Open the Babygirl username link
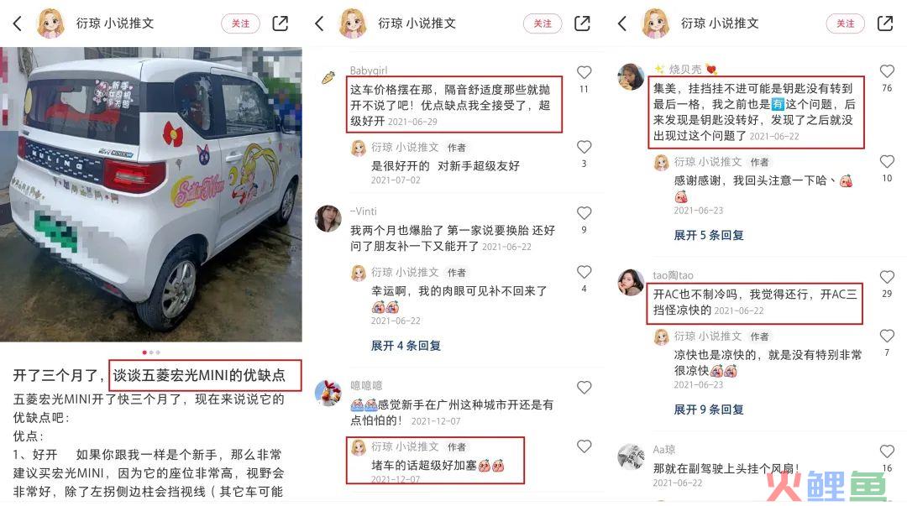 pos(369,70)
